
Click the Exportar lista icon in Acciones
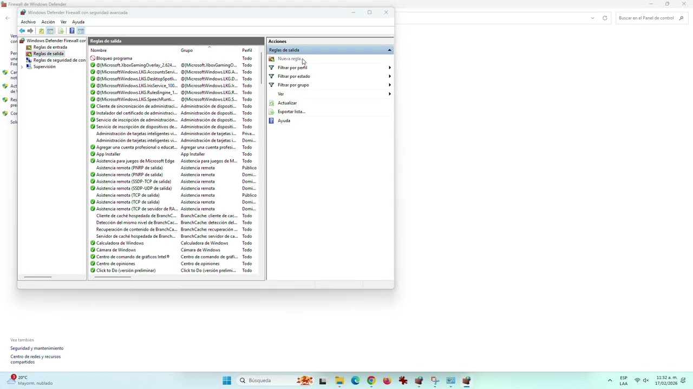click(271, 111)
